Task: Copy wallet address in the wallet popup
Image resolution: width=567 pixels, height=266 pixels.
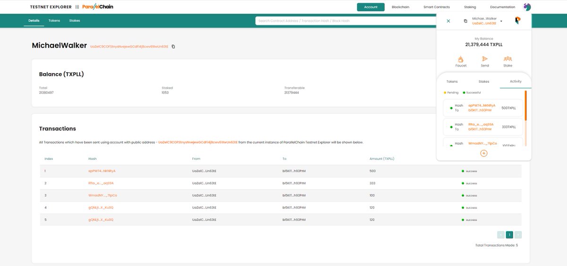Action: pos(465,21)
